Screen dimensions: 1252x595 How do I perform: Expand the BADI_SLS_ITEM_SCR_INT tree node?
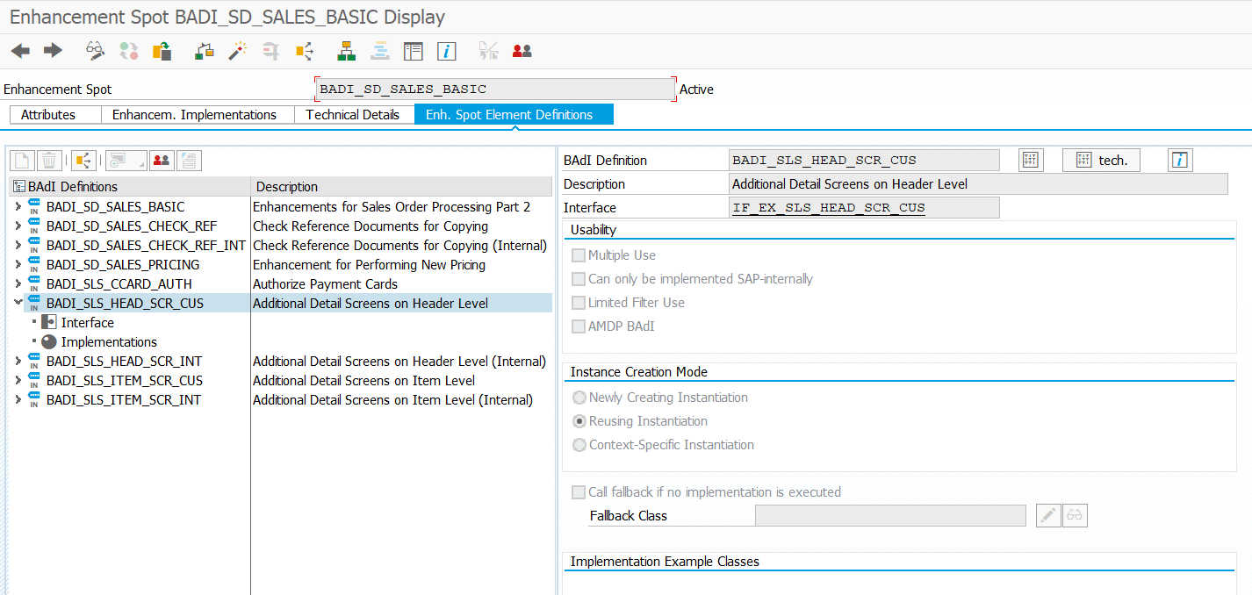click(x=18, y=400)
